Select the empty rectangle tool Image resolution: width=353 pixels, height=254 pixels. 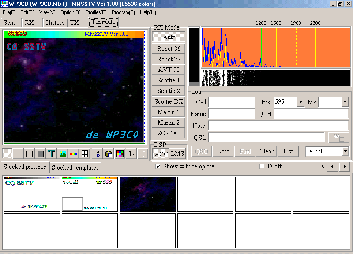coord(30,154)
